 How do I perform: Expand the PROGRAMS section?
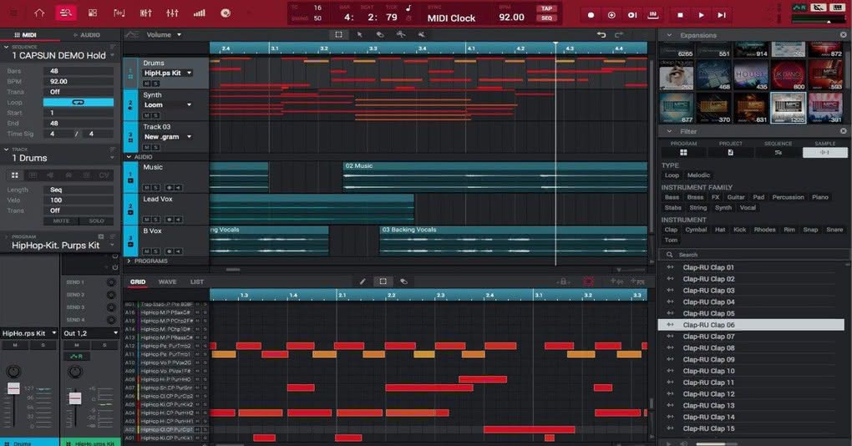pos(129,261)
